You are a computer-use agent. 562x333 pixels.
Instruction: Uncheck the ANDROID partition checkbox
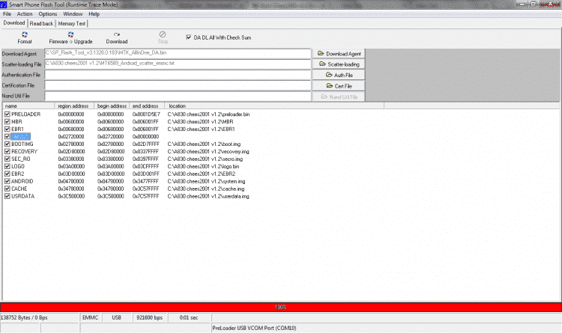[x=7, y=181]
